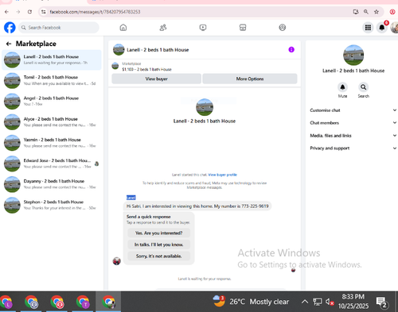Open the Facebook menu grid icon
Viewport: 398px width, 312px height.
click(x=368, y=28)
